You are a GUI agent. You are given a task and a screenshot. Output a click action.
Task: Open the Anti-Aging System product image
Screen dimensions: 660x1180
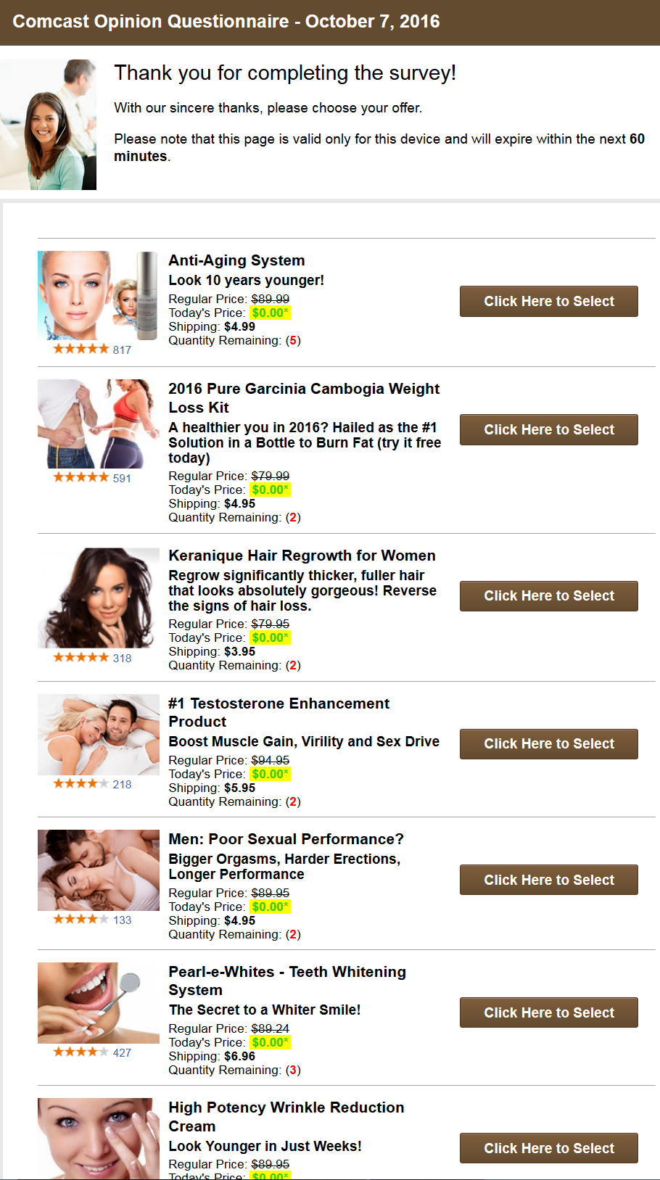tap(99, 296)
